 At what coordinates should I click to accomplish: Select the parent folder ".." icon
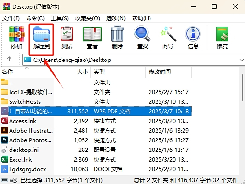(5, 82)
